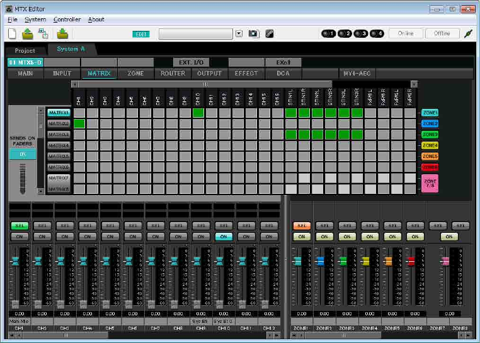Click the Online button
The image size is (480, 343).
(x=405, y=33)
